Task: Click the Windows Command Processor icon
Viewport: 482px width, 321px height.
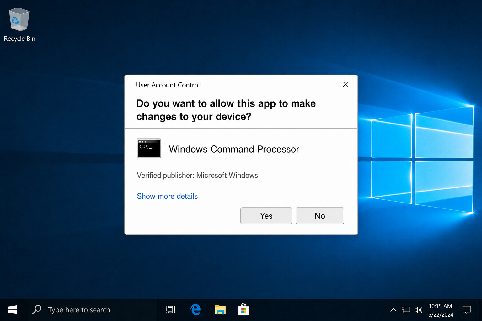Action: (x=149, y=148)
